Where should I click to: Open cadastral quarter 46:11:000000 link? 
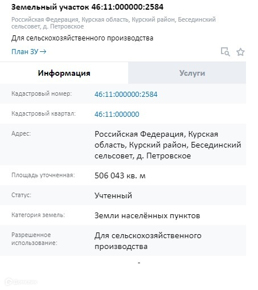(117, 114)
